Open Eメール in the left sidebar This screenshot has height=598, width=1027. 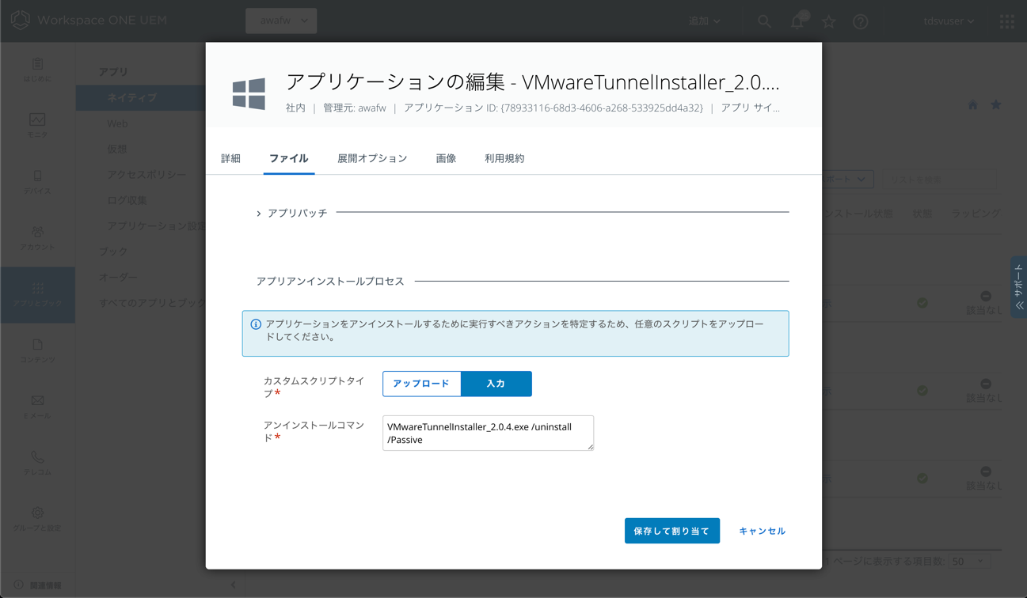(37, 407)
